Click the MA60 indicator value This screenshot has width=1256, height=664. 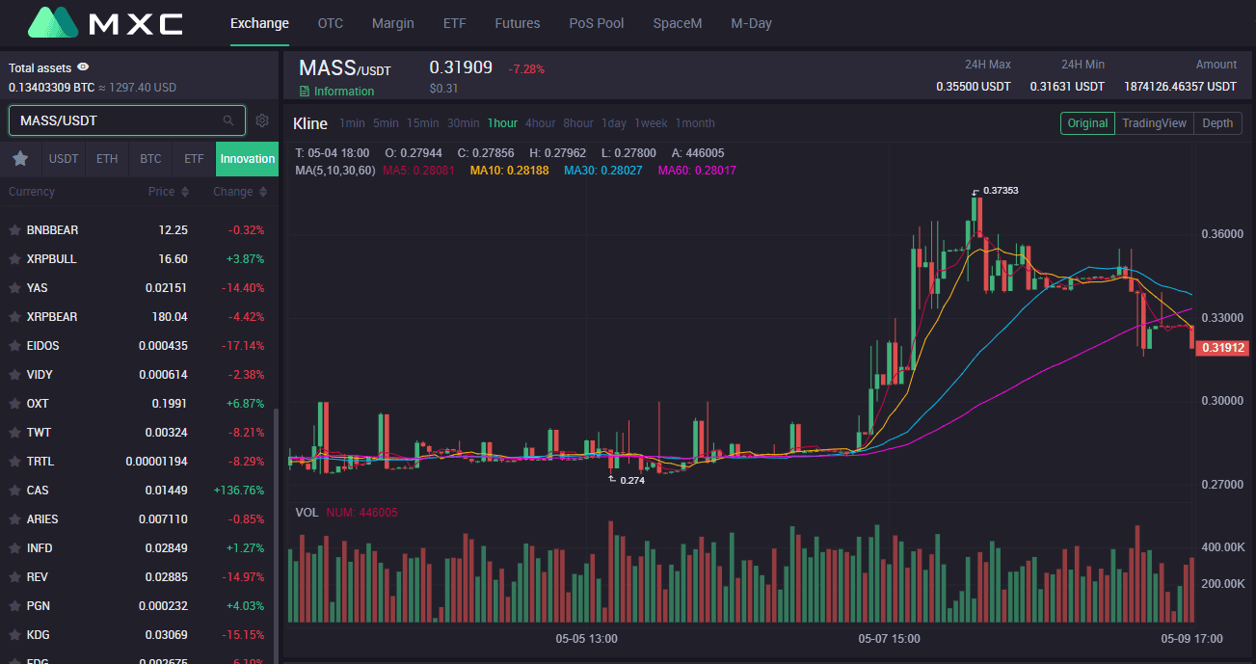(697, 171)
